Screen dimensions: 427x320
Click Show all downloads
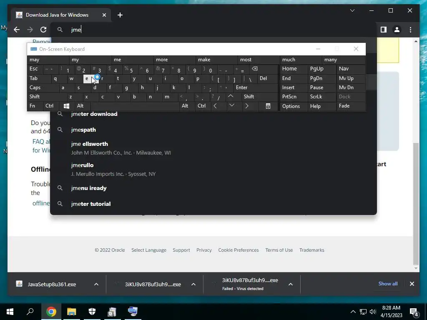[x=388, y=284]
